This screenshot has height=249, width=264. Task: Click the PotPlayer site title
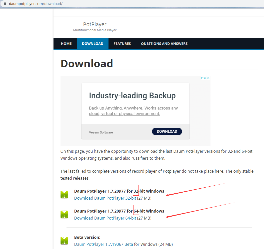[x=95, y=24]
